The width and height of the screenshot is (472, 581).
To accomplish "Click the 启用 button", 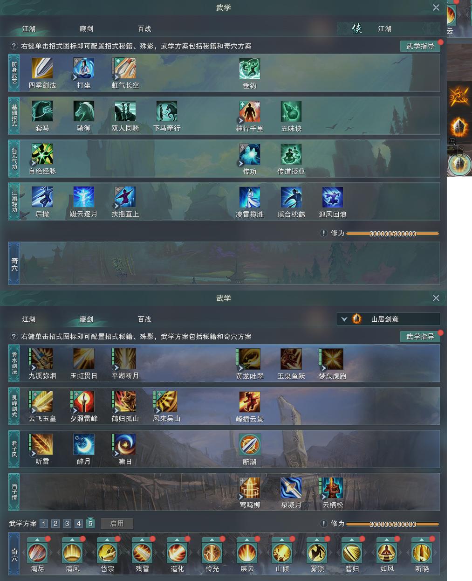I will click(x=116, y=524).
